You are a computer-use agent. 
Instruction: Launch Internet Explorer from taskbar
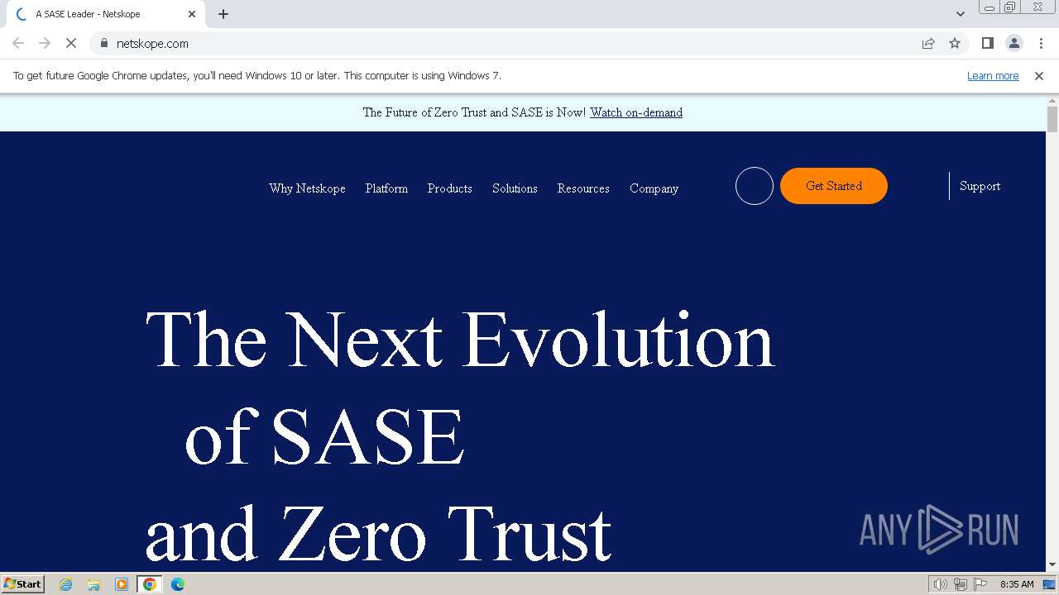66,584
